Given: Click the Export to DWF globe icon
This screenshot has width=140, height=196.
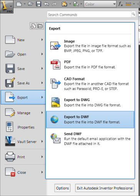Looking at the screenshot, I should click(55, 120).
